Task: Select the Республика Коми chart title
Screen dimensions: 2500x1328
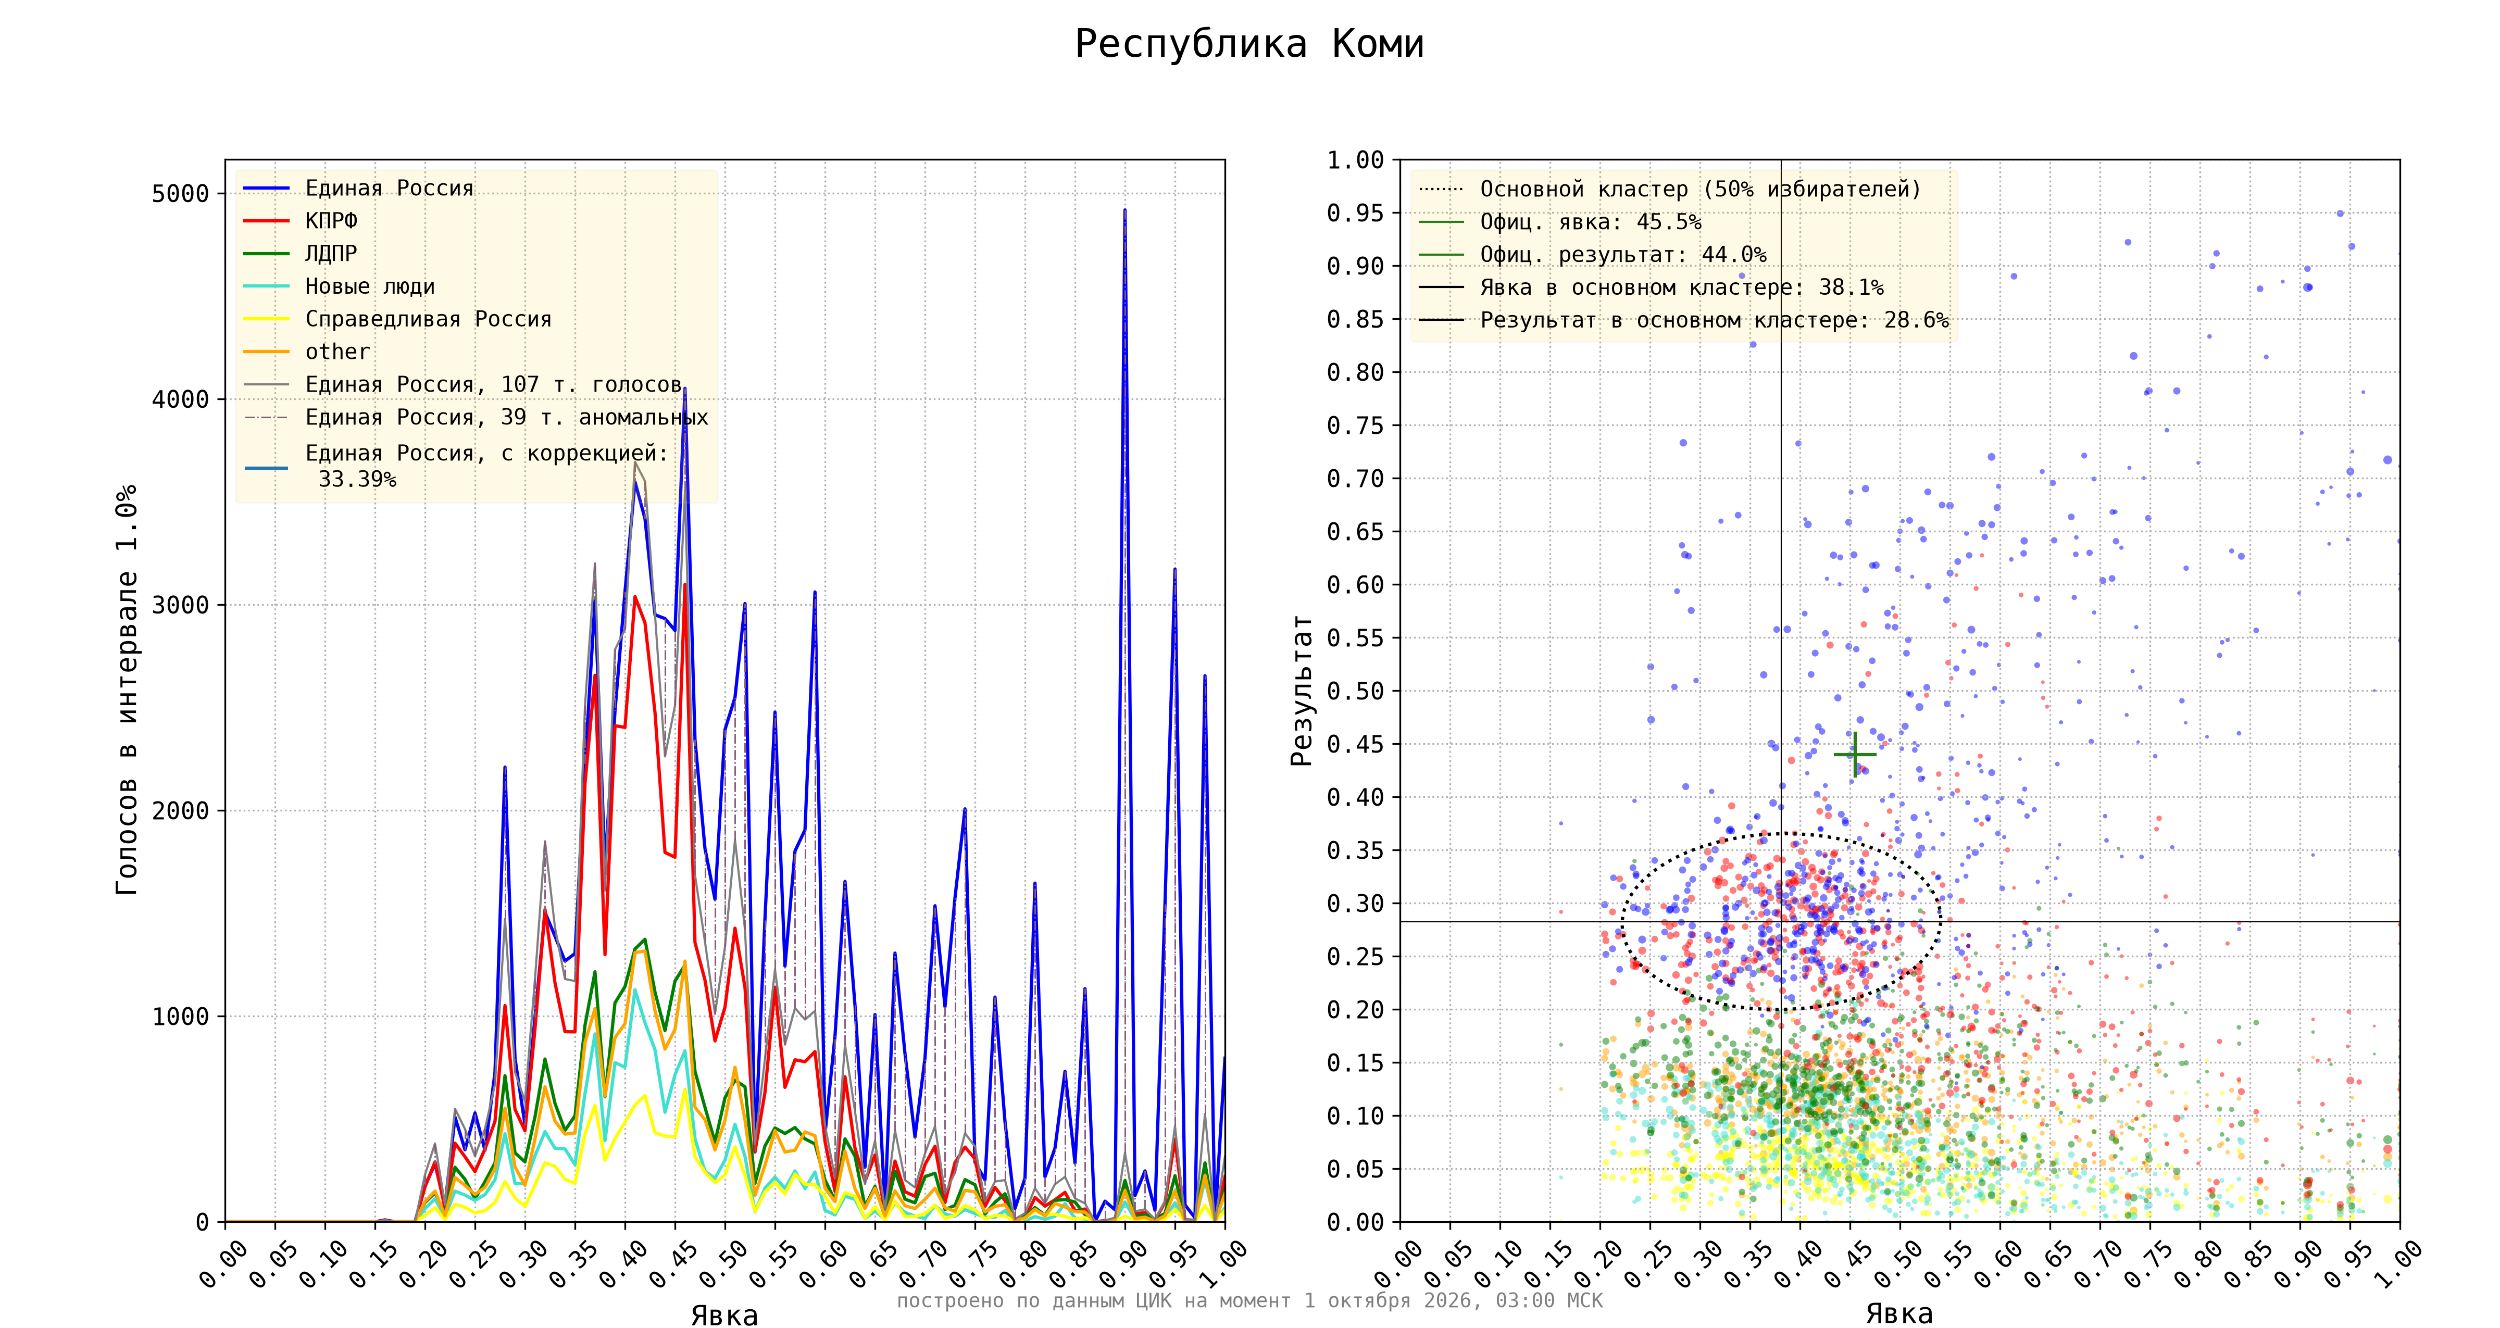Action: point(1249,45)
